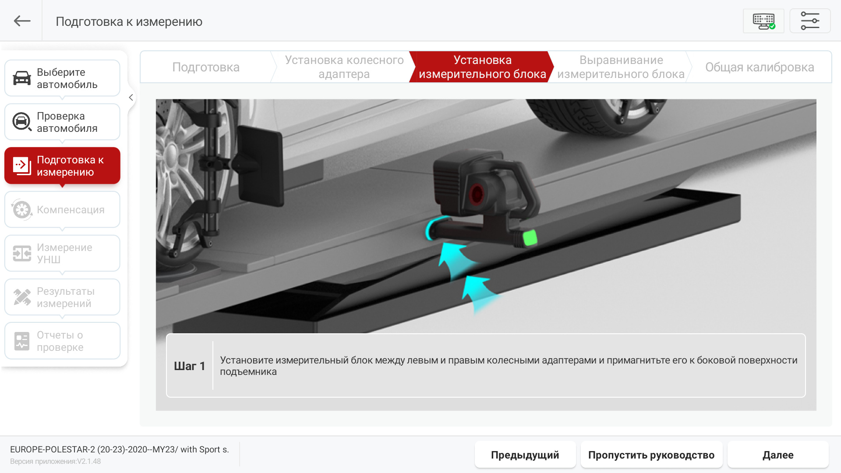This screenshot has width=841, height=473.
Task: Open the device connection status icon
Action: [763, 21]
